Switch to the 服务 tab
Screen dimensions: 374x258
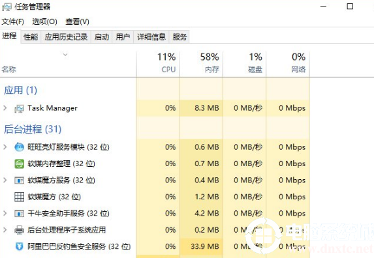pos(179,37)
